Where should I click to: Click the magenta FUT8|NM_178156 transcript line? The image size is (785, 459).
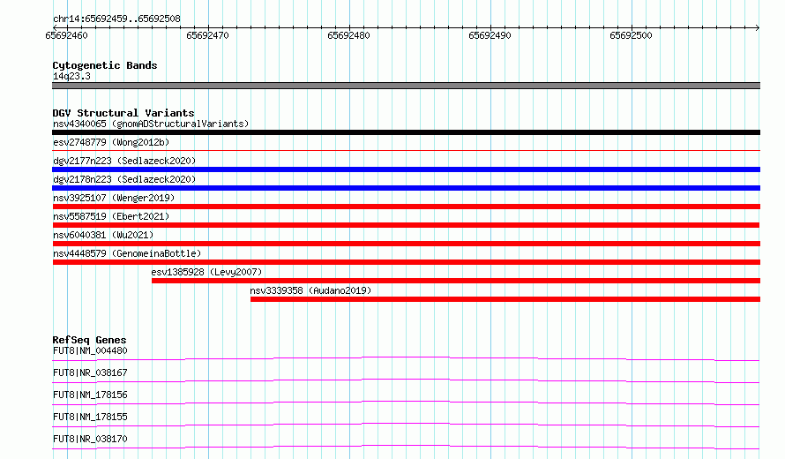click(x=406, y=403)
